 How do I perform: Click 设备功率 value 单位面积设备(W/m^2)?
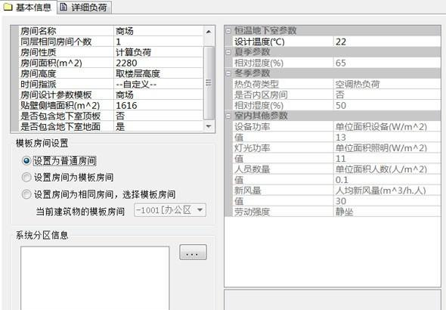387,127
